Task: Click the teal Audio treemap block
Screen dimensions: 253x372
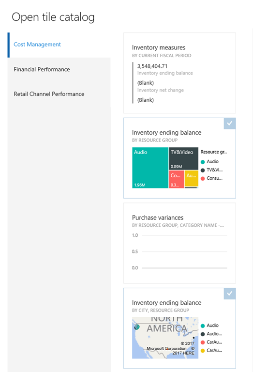Action: point(150,168)
